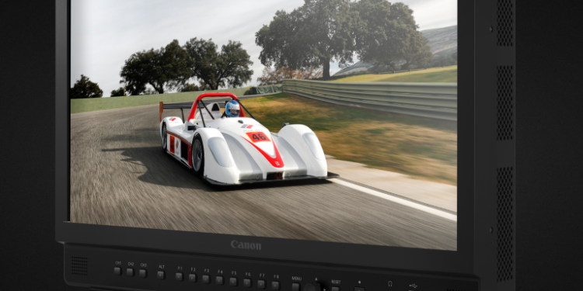Select the F3 function button
Viewport: 583px width, 291px height.
click(x=206, y=279)
